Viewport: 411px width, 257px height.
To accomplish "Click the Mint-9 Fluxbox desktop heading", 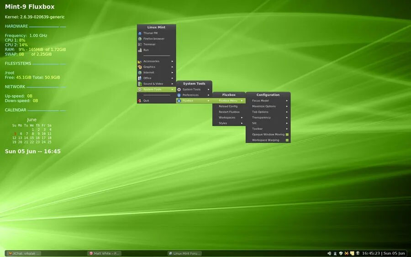I will tap(30, 7).
